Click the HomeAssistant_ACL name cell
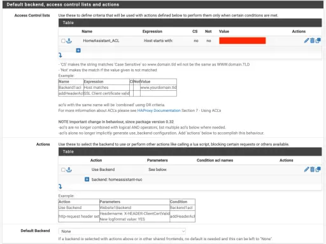 click(101, 41)
